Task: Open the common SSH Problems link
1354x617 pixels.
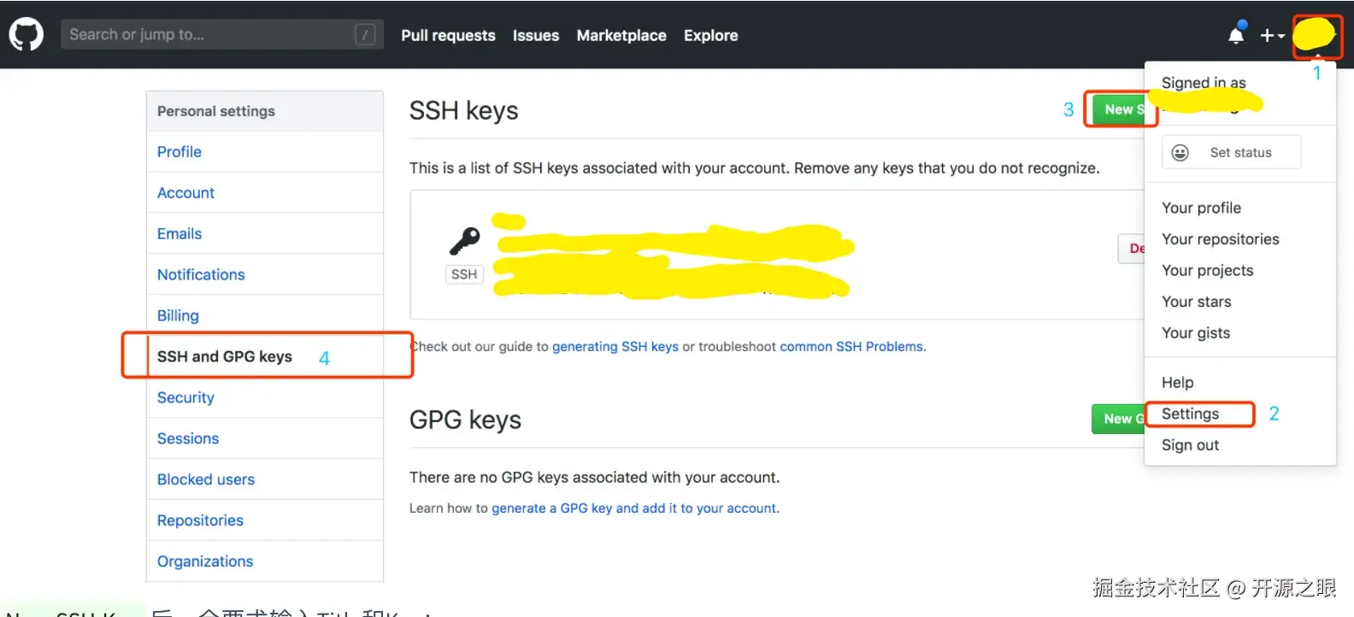Action: click(x=851, y=347)
